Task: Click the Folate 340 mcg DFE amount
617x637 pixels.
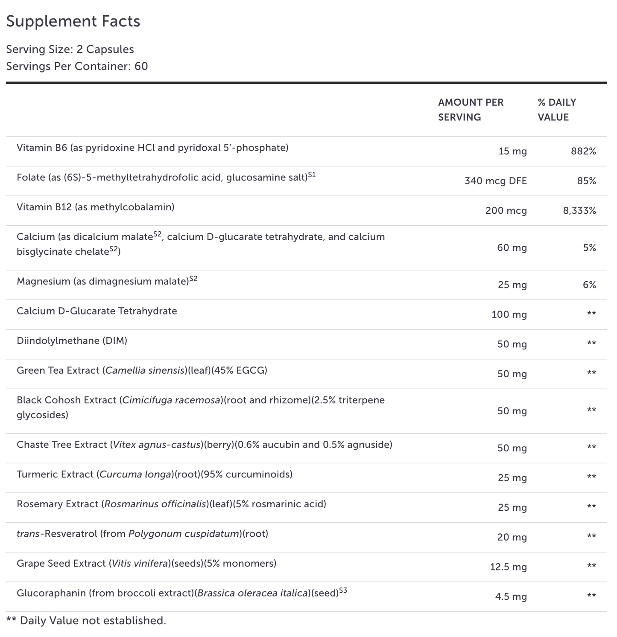Action: [495, 181]
